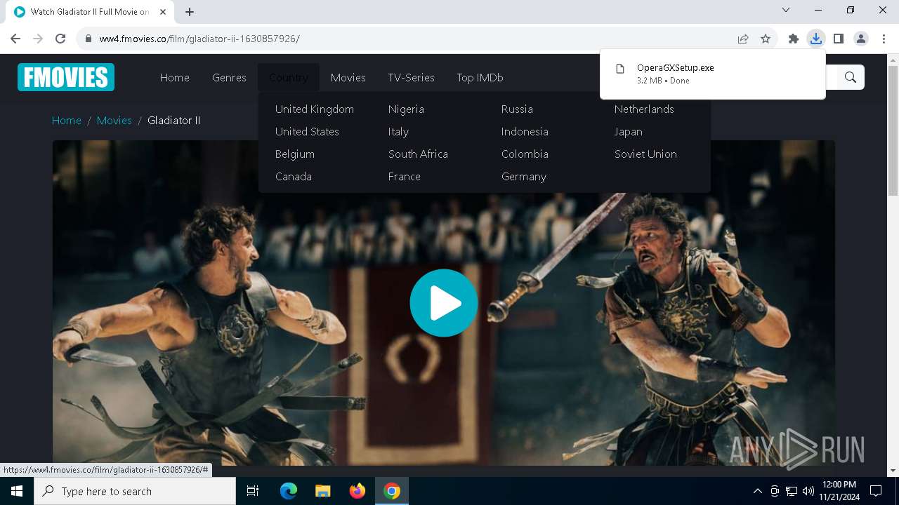Click the browser forward arrow
Image resolution: width=899 pixels, height=505 pixels.
point(38,39)
